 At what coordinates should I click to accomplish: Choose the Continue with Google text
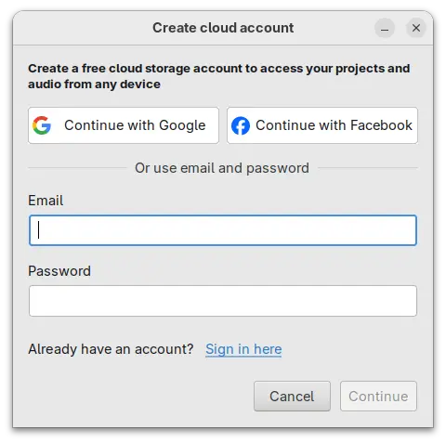pyautogui.click(x=135, y=125)
